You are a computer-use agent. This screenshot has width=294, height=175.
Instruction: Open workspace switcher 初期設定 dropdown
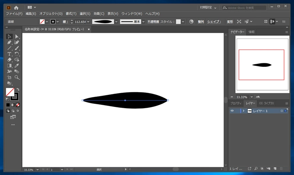click(208, 8)
